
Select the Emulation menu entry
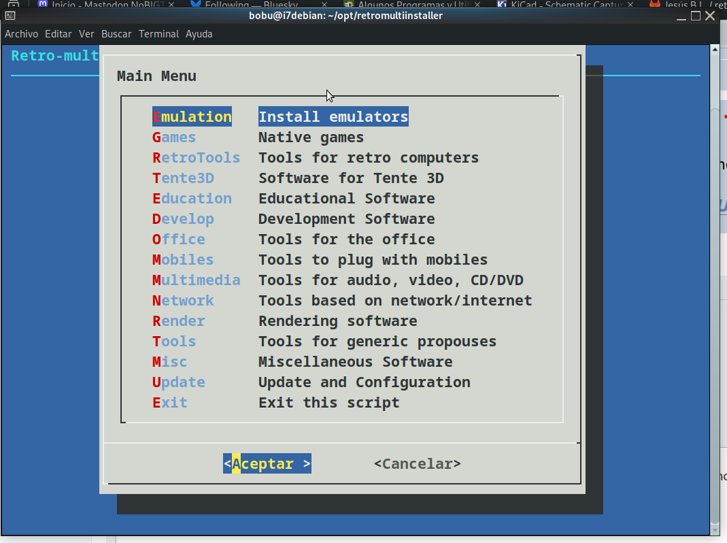click(x=192, y=116)
